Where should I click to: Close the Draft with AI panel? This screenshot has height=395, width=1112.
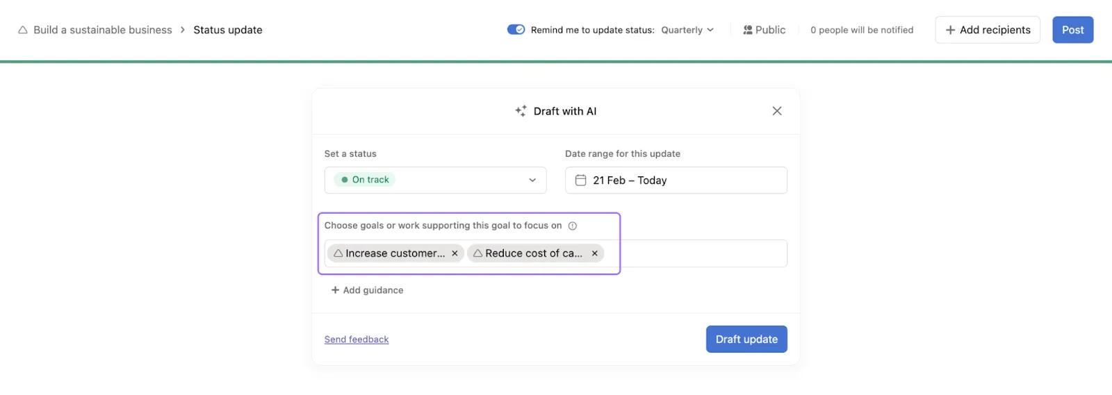(777, 111)
